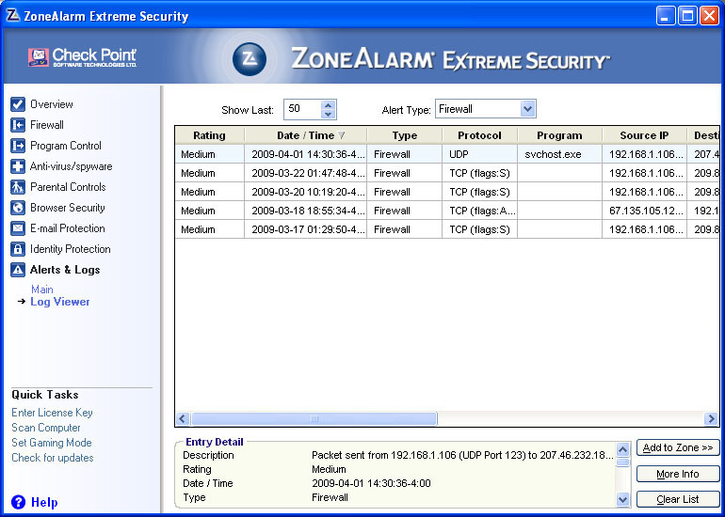
Task: Click Check for updates link
Action: click(x=52, y=458)
